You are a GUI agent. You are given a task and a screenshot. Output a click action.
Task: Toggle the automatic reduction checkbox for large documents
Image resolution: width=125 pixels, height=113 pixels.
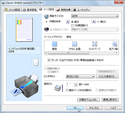(x=49, y=60)
